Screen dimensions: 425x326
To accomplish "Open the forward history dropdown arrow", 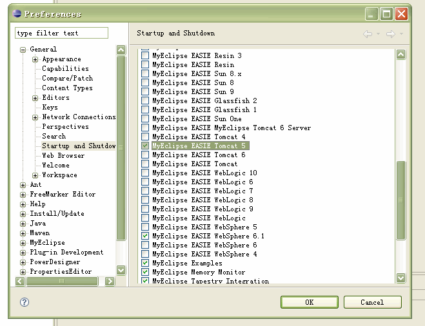I will (401, 34).
